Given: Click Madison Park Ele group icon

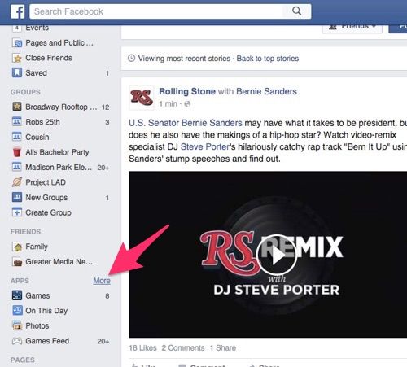Looking at the screenshot, I should click(x=17, y=167).
